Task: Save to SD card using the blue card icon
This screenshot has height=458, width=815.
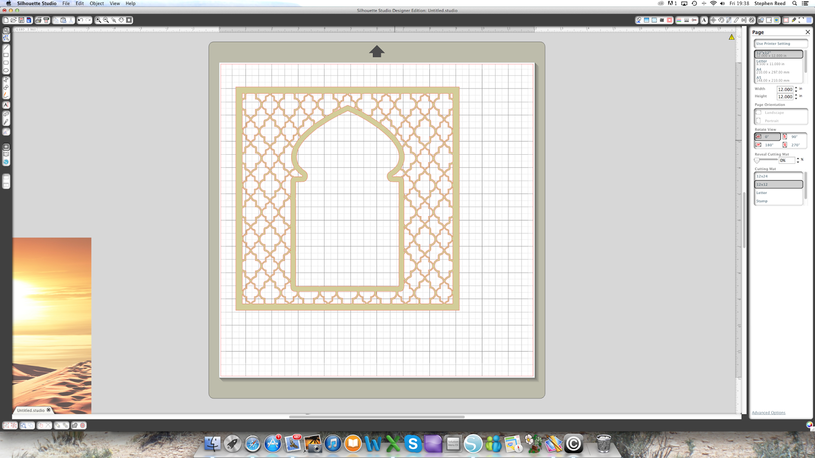Action: (29, 20)
